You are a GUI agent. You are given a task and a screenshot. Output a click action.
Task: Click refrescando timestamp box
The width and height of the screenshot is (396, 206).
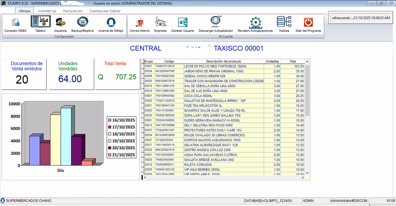[361, 18]
